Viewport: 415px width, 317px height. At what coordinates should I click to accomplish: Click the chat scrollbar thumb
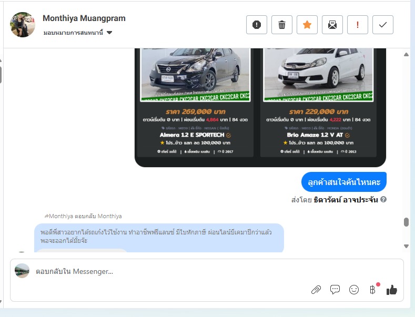tap(406, 222)
